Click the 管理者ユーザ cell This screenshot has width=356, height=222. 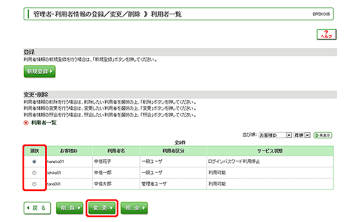[x=173, y=184]
